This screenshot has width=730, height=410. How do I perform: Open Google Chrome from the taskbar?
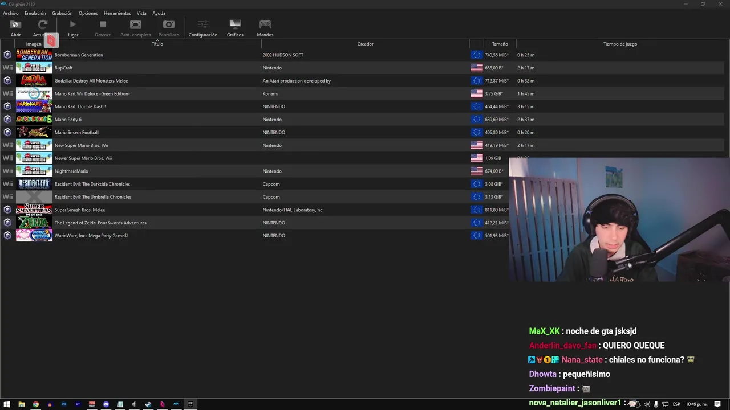pos(35,404)
